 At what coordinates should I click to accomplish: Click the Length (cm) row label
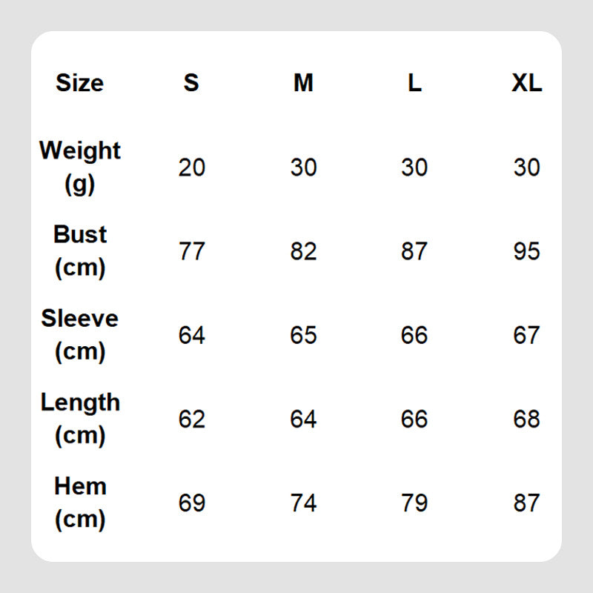(x=80, y=418)
